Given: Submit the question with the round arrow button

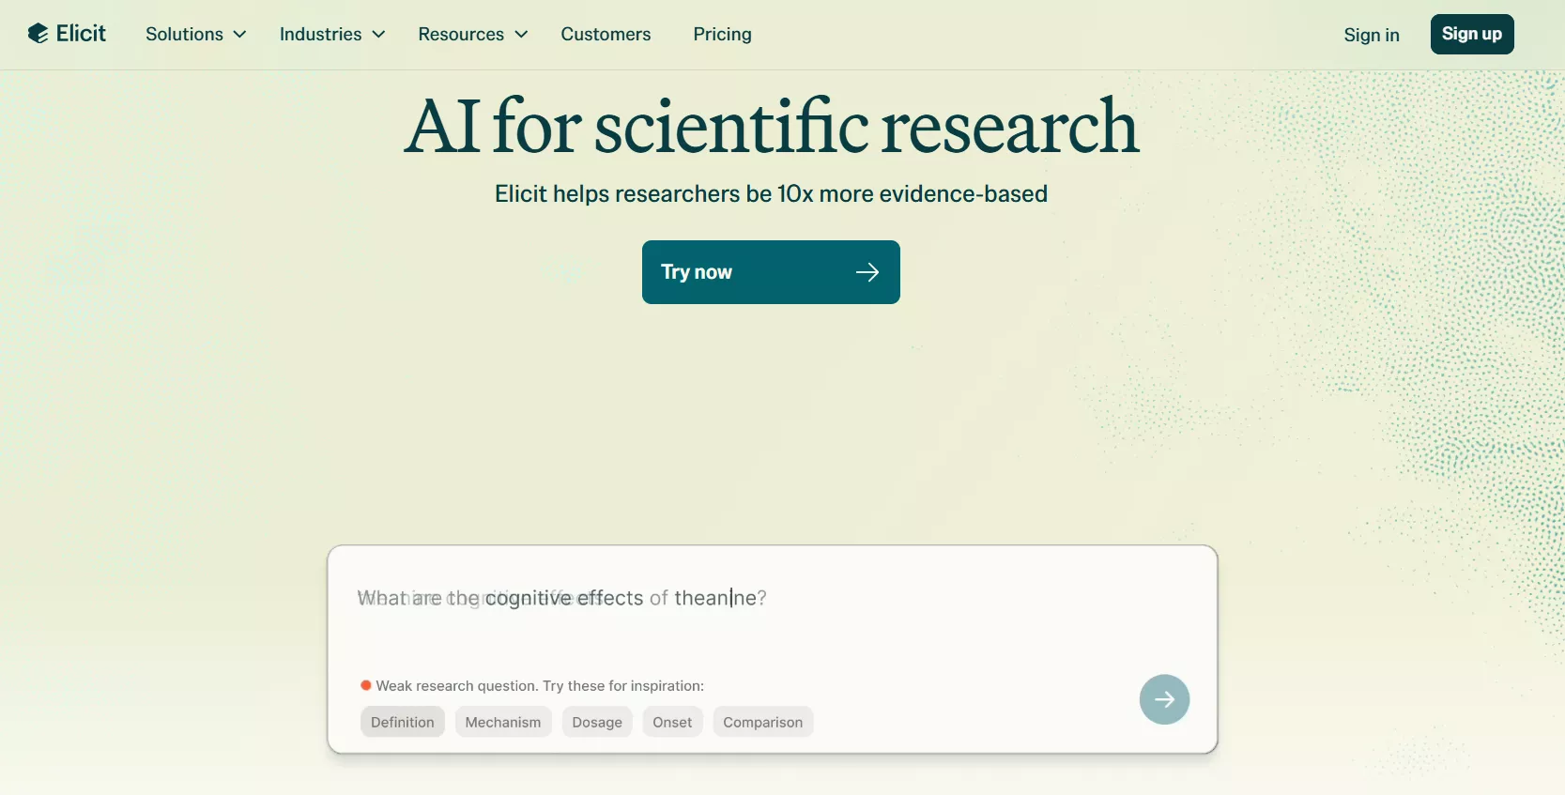Looking at the screenshot, I should [1164, 699].
